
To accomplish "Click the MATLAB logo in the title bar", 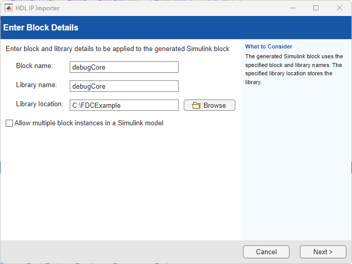I will coord(9,8).
